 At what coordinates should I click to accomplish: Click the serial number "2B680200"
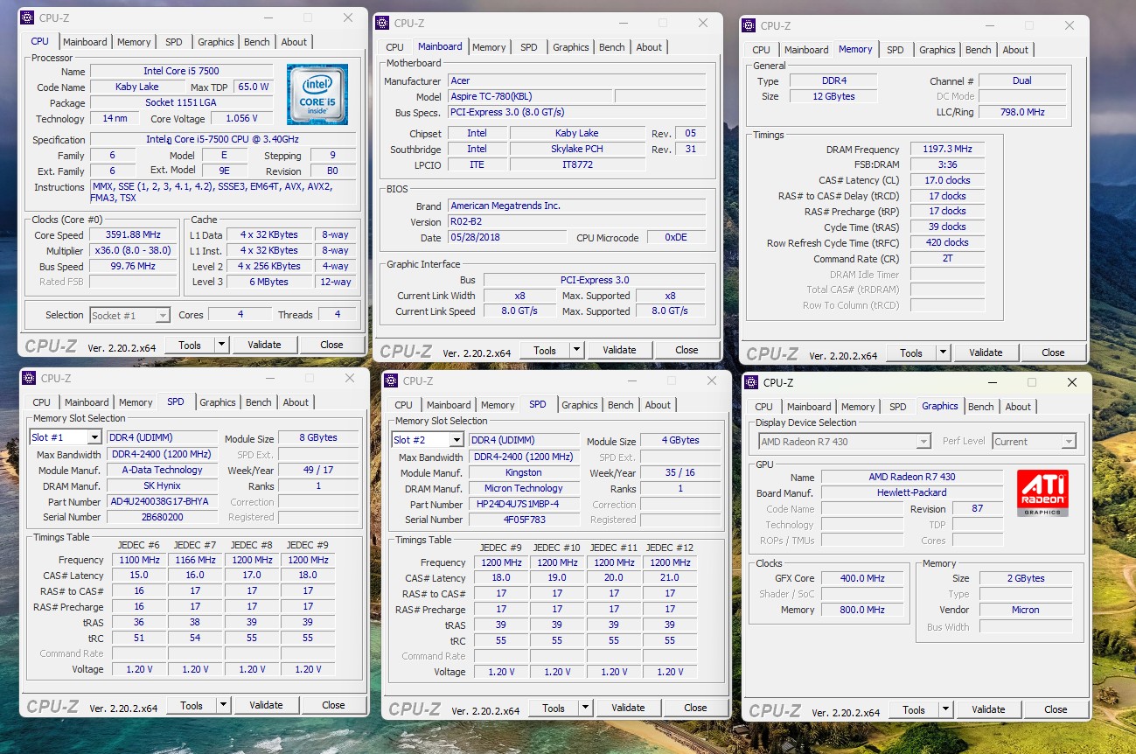pyautogui.click(x=163, y=517)
